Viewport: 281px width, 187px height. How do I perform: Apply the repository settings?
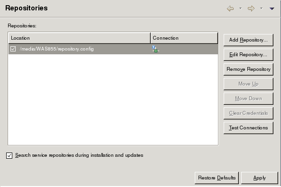tap(260, 178)
